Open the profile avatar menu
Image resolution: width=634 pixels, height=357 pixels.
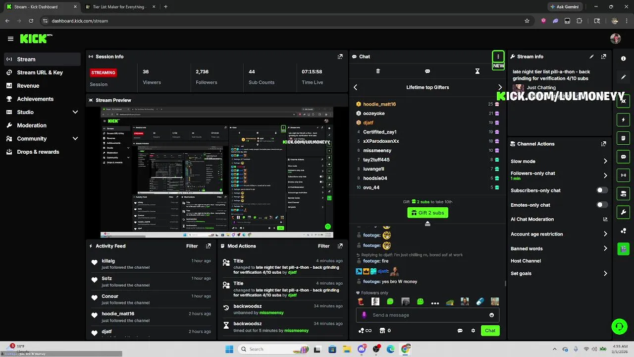pos(616,39)
